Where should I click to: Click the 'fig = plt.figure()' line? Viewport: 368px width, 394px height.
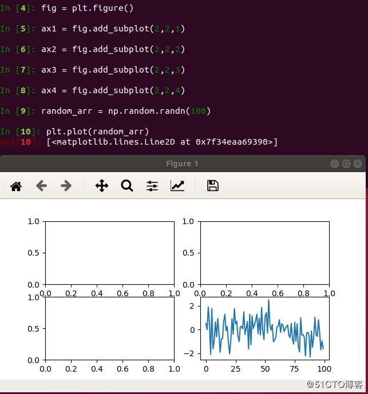tap(88, 9)
